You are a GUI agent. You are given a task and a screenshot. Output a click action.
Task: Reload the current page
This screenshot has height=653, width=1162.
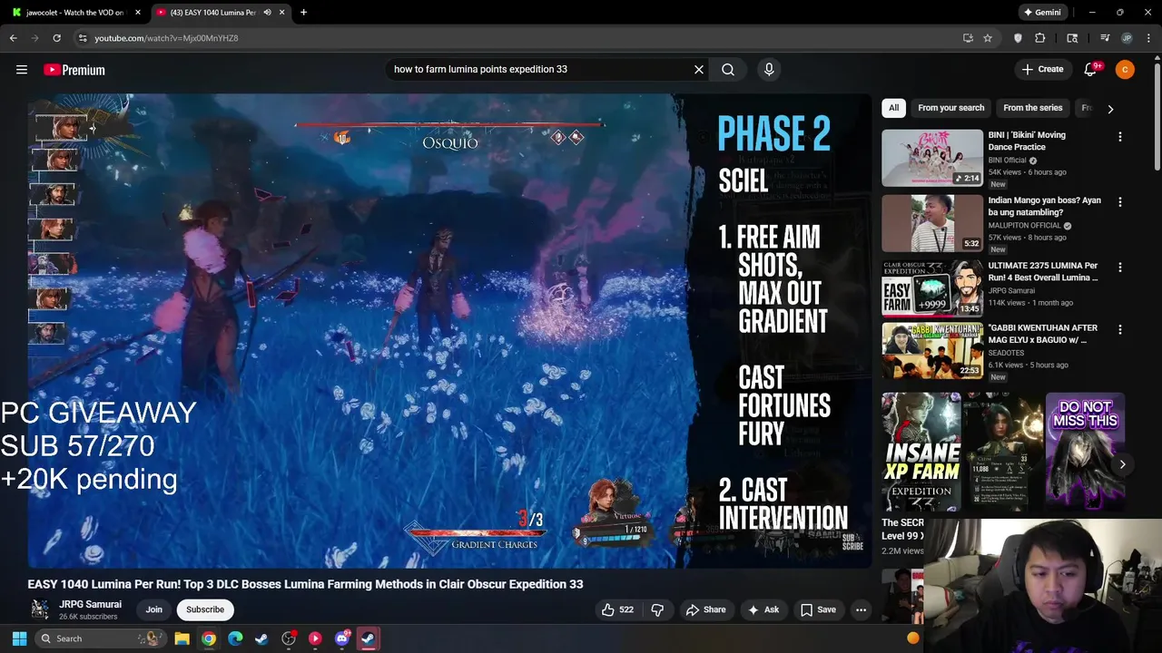coord(56,38)
